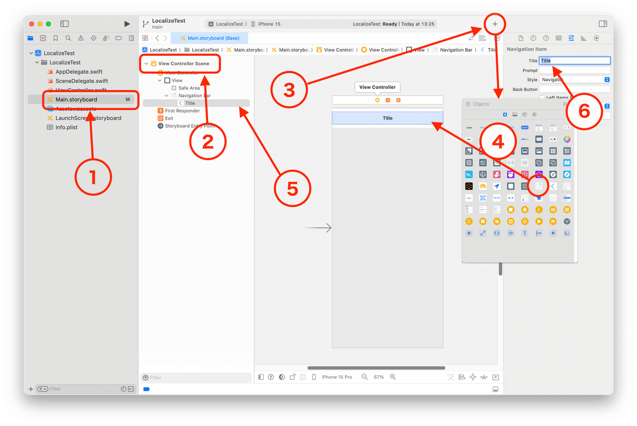Click the document outline Filter field
Screen dimensions: 637x426
(196, 378)
